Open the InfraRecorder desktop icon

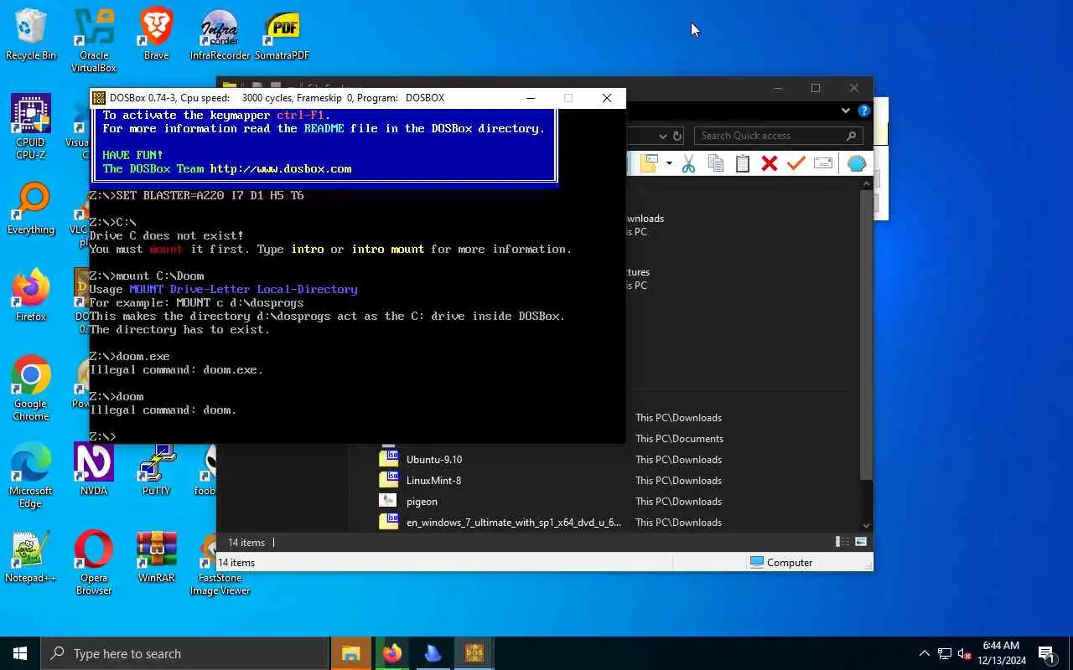tap(220, 34)
